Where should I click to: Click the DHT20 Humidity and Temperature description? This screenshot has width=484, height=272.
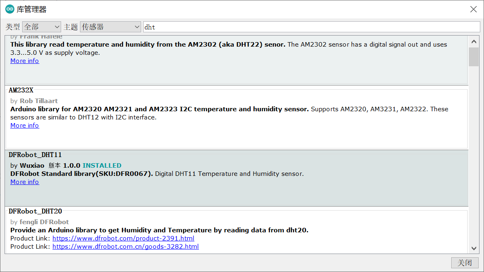point(159,230)
